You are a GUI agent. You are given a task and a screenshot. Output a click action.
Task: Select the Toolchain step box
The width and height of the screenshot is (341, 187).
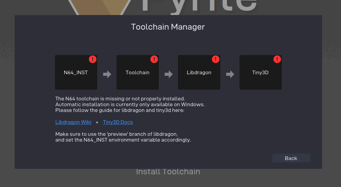pos(137,73)
